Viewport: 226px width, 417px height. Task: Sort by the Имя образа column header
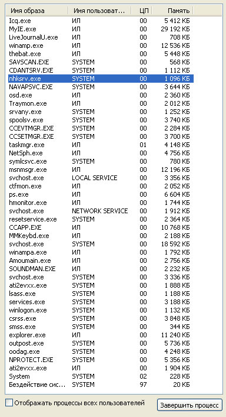[x=37, y=11]
